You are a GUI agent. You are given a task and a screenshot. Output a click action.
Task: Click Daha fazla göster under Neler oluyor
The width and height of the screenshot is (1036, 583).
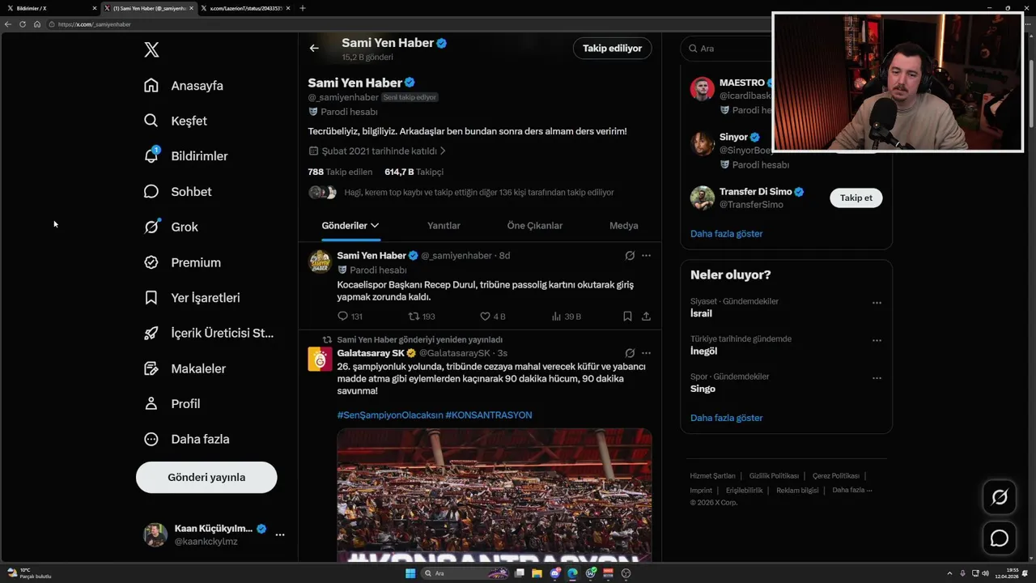(x=726, y=418)
